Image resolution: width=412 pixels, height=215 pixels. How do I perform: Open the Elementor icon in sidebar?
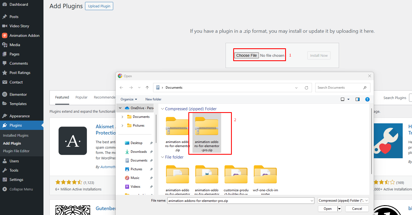[5, 94]
